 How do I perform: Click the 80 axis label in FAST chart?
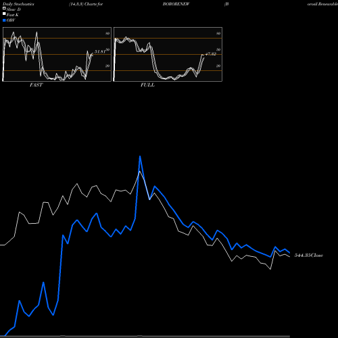click(x=107, y=33)
